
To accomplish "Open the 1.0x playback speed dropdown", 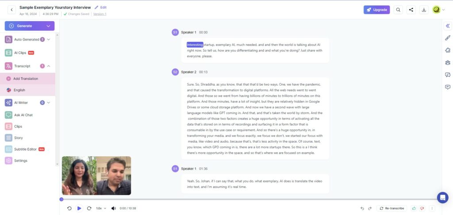I will [101, 208].
